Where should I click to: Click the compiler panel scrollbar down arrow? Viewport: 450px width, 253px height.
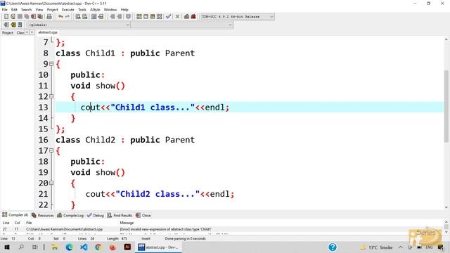446,232
